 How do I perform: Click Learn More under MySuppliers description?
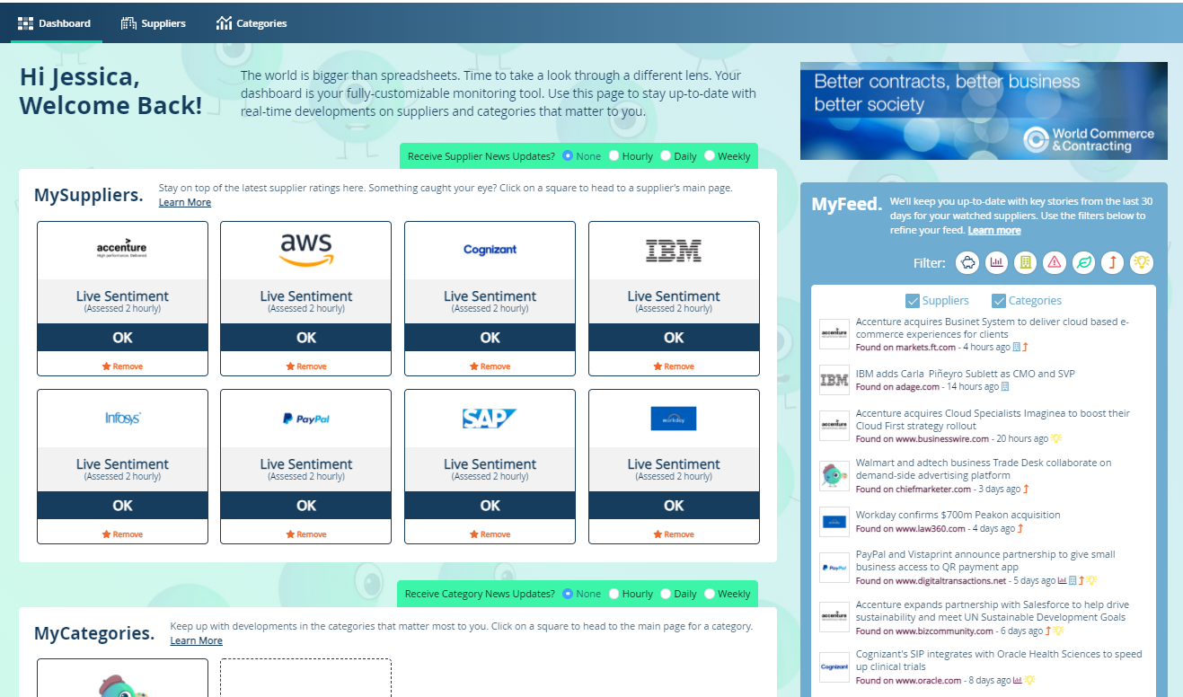tap(185, 202)
